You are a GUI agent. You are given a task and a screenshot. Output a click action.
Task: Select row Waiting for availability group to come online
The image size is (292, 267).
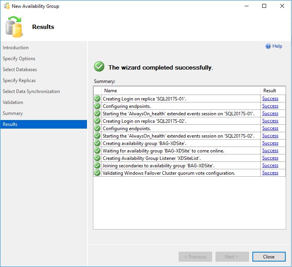pyautogui.click(x=163, y=151)
